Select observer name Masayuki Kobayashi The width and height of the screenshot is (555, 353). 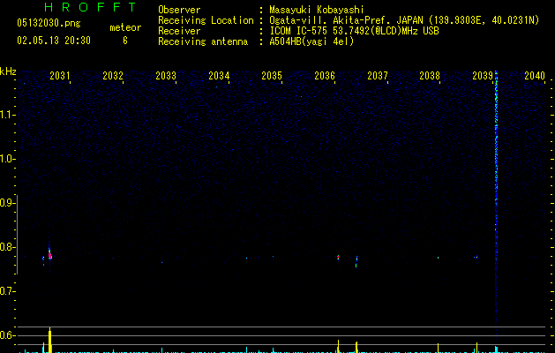(317, 10)
